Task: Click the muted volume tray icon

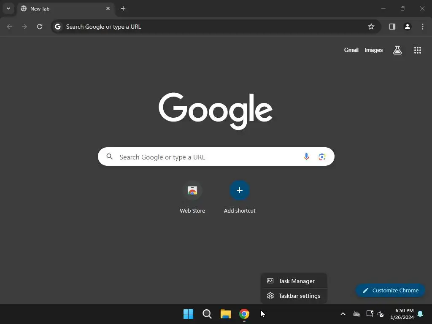Action: [381, 314]
